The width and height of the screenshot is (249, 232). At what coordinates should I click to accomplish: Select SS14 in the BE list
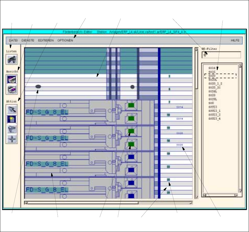212,68
